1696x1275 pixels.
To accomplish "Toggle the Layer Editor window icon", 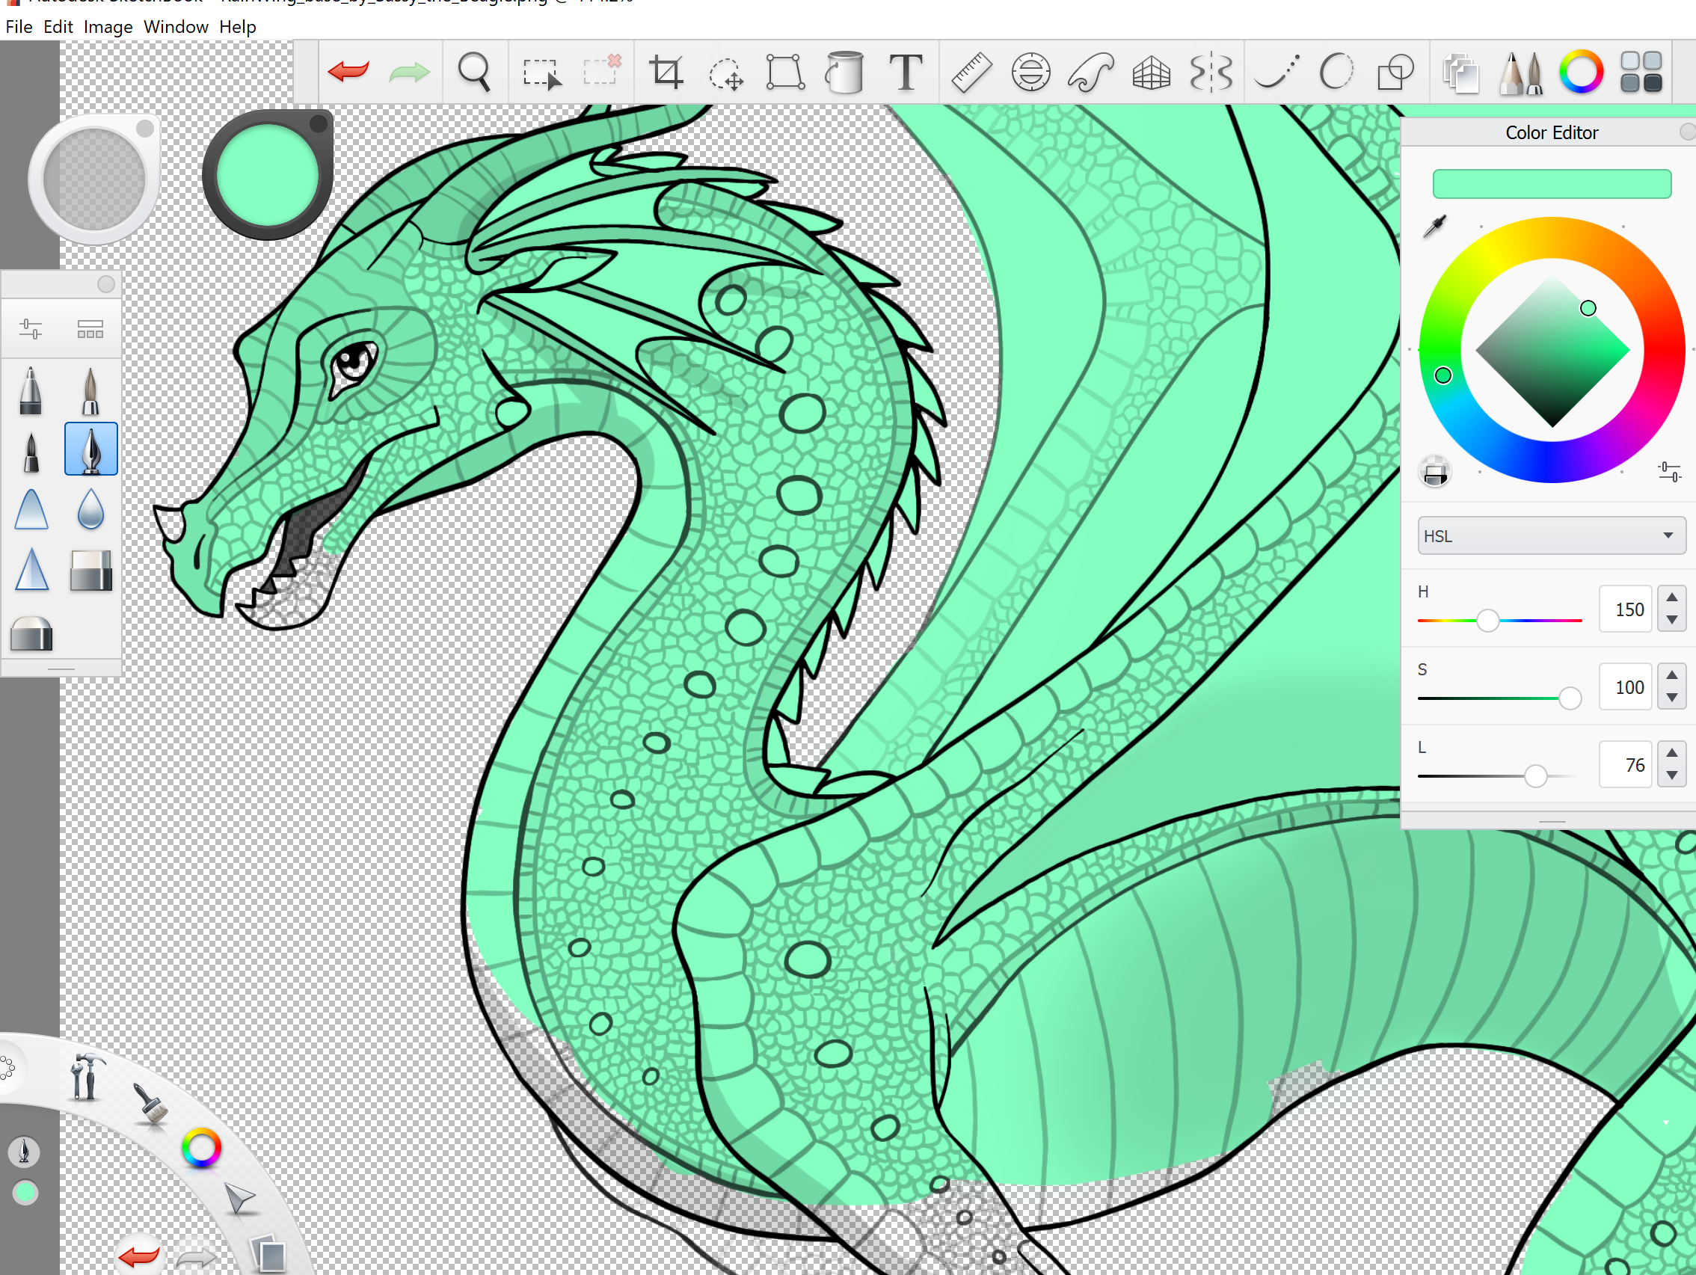I will click(x=1460, y=73).
